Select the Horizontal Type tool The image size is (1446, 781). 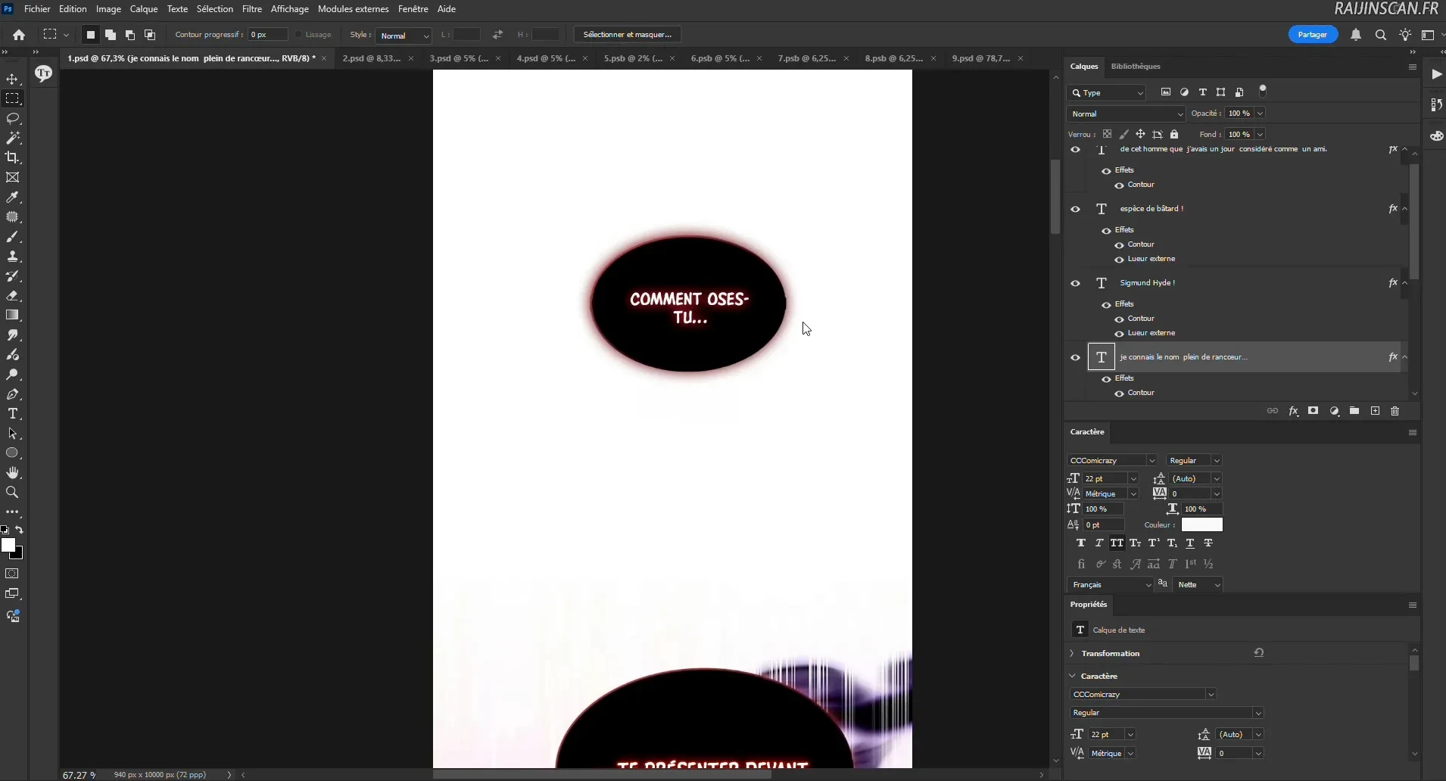pyautogui.click(x=13, y=414)
